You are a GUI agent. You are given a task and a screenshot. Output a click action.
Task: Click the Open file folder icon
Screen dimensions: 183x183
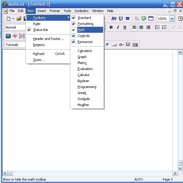click(x=19, y=19)
